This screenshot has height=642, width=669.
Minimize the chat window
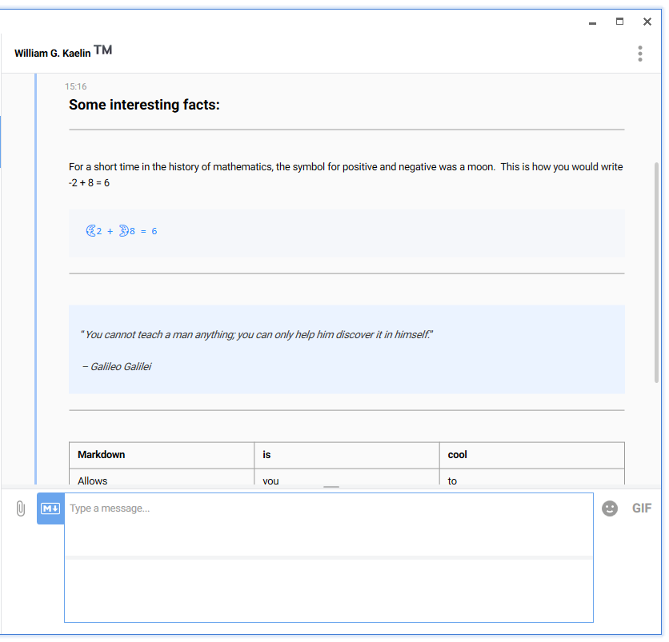click(593, 22)
